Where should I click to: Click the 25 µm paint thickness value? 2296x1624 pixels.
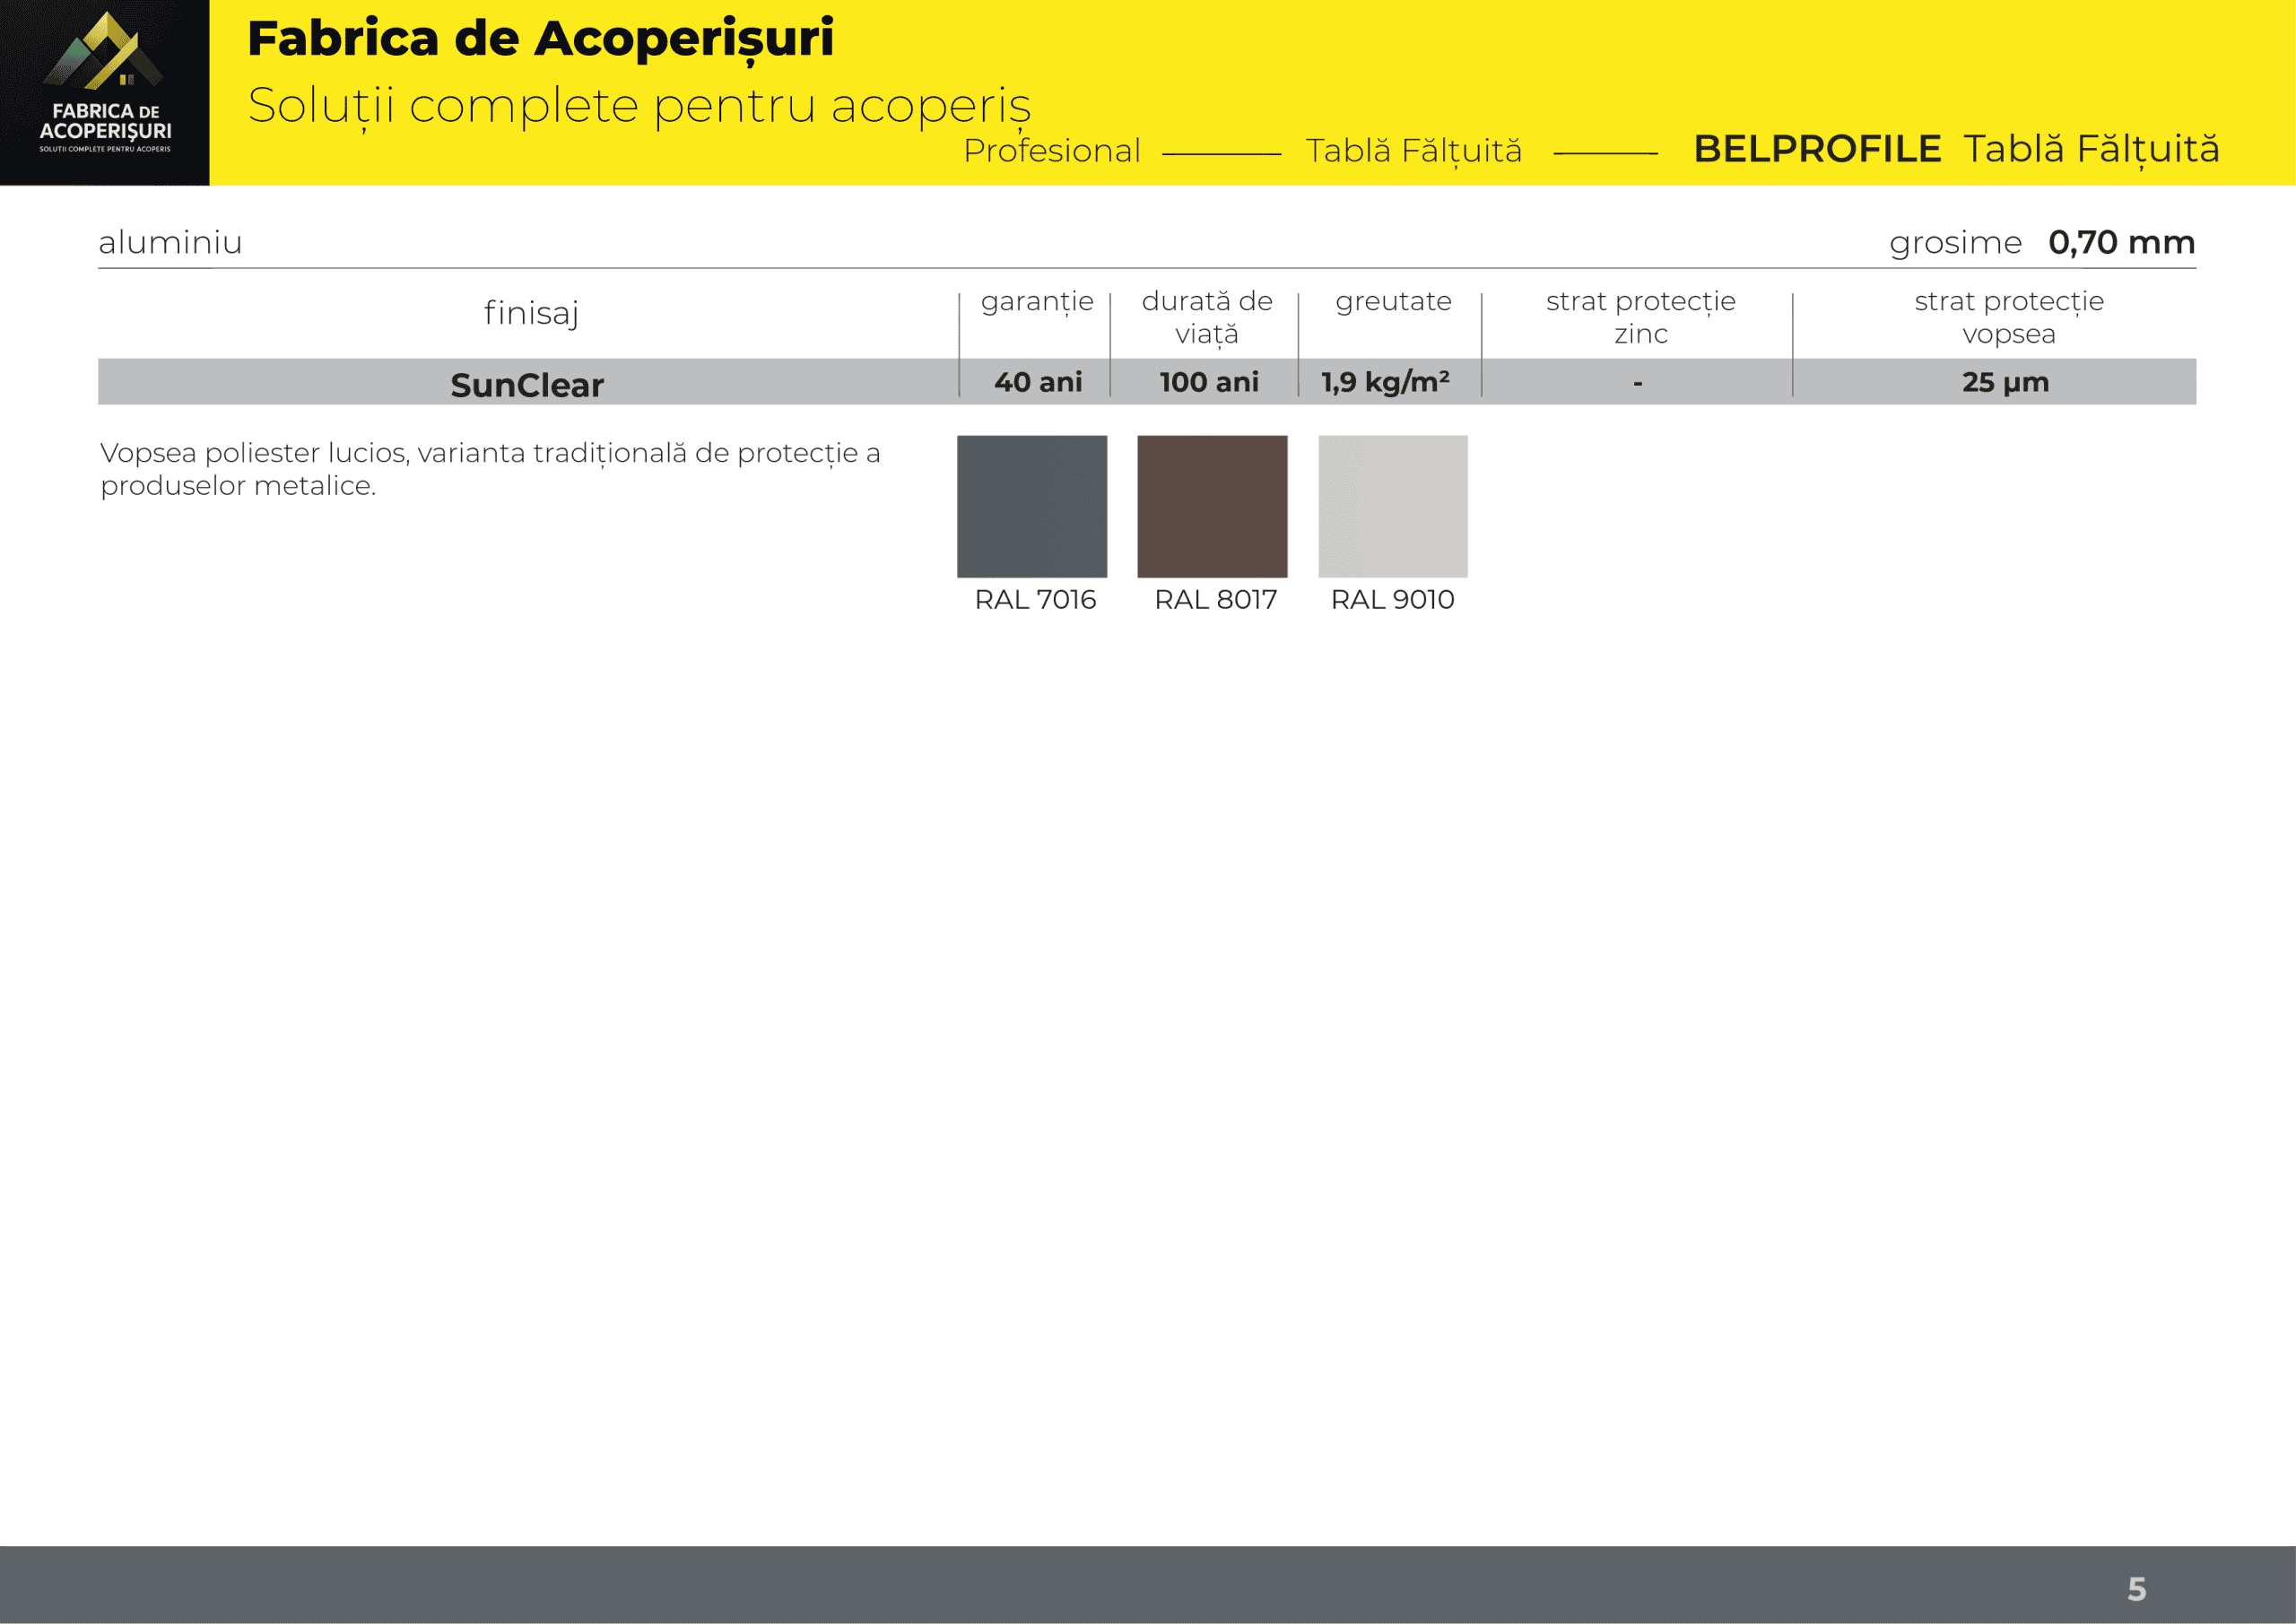[2004, 382]
